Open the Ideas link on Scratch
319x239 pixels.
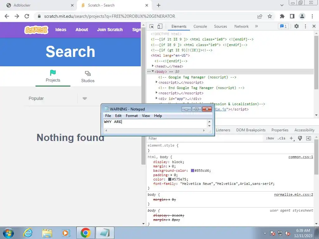(x=61, y=30)
